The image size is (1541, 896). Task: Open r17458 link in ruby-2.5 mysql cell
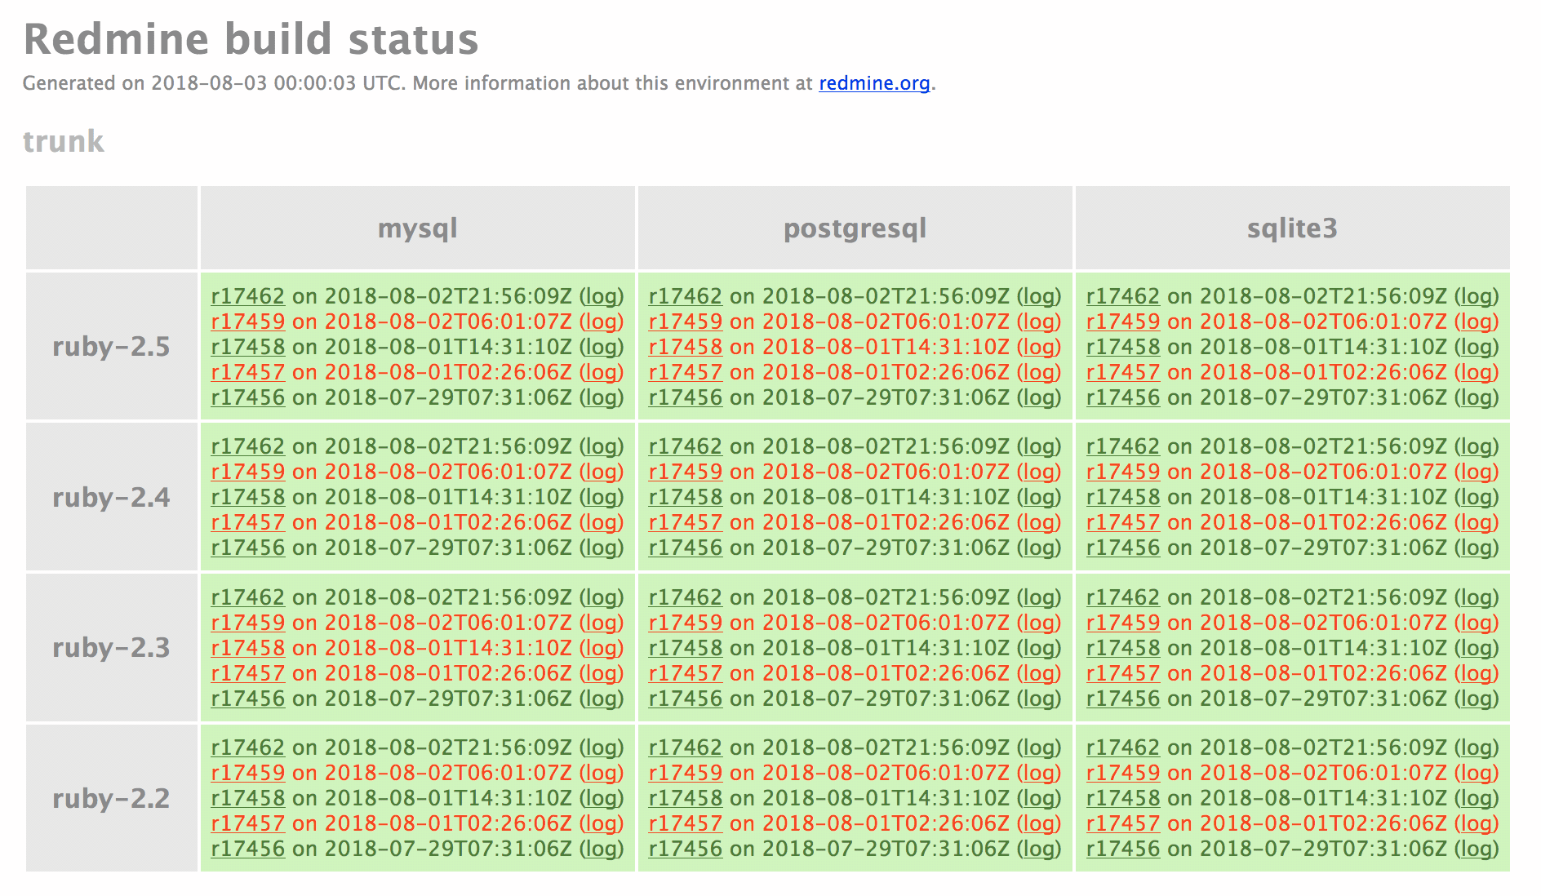[248, 347]
